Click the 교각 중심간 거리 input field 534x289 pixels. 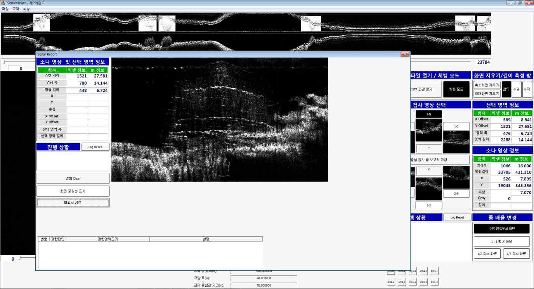click(x=264, y=286)
